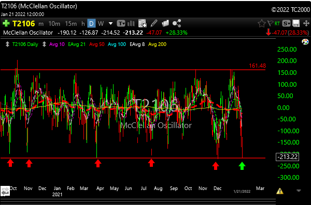The image size is (311, 205).
Task: Click the up-down arrows beside T2106 Daily
Action: (x=7, y=44)
